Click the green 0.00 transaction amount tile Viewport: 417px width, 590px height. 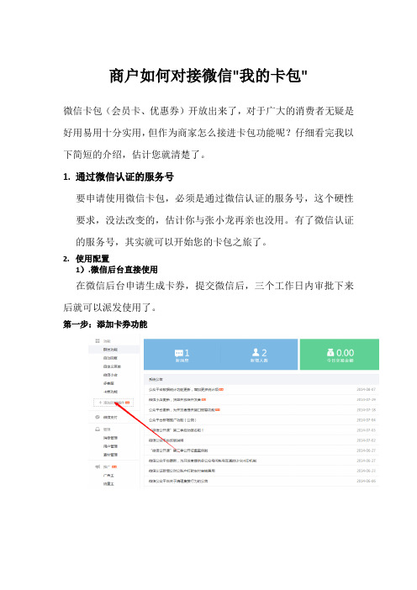tap(340, 355)
